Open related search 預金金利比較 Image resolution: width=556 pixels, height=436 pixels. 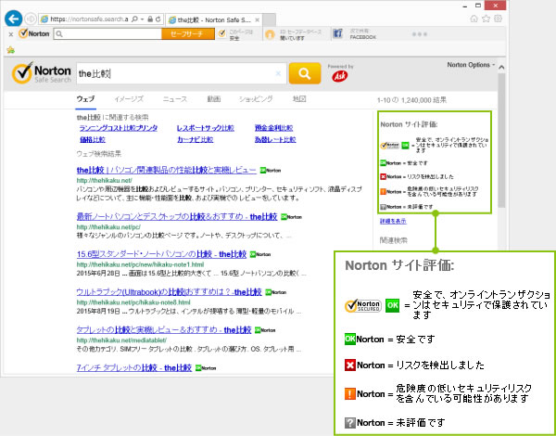click(273, 128)
